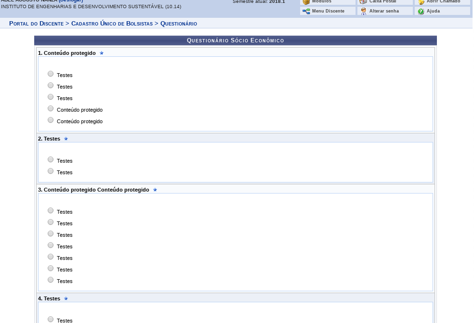Click the Caixa Postal mailbox icon
Viewport: 474px width, 323px height.
pyautogui.click(x=364, y=2)
